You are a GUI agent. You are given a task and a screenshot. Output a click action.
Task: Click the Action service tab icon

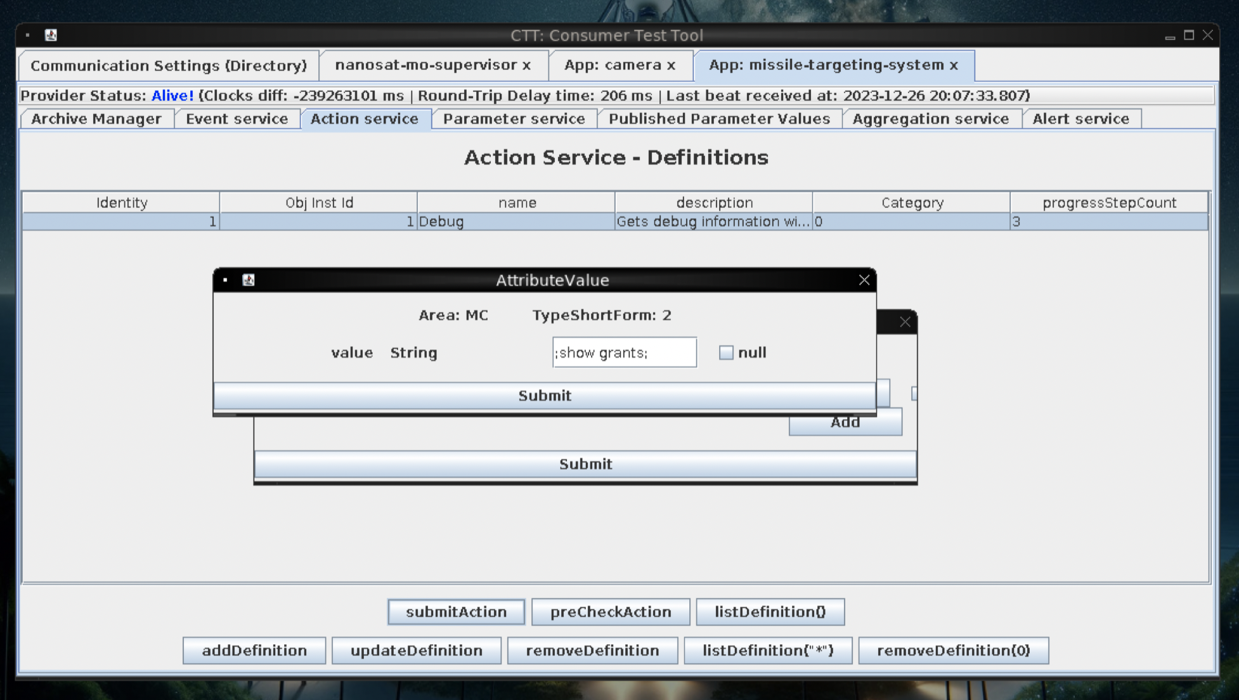(x=364, y=119)
